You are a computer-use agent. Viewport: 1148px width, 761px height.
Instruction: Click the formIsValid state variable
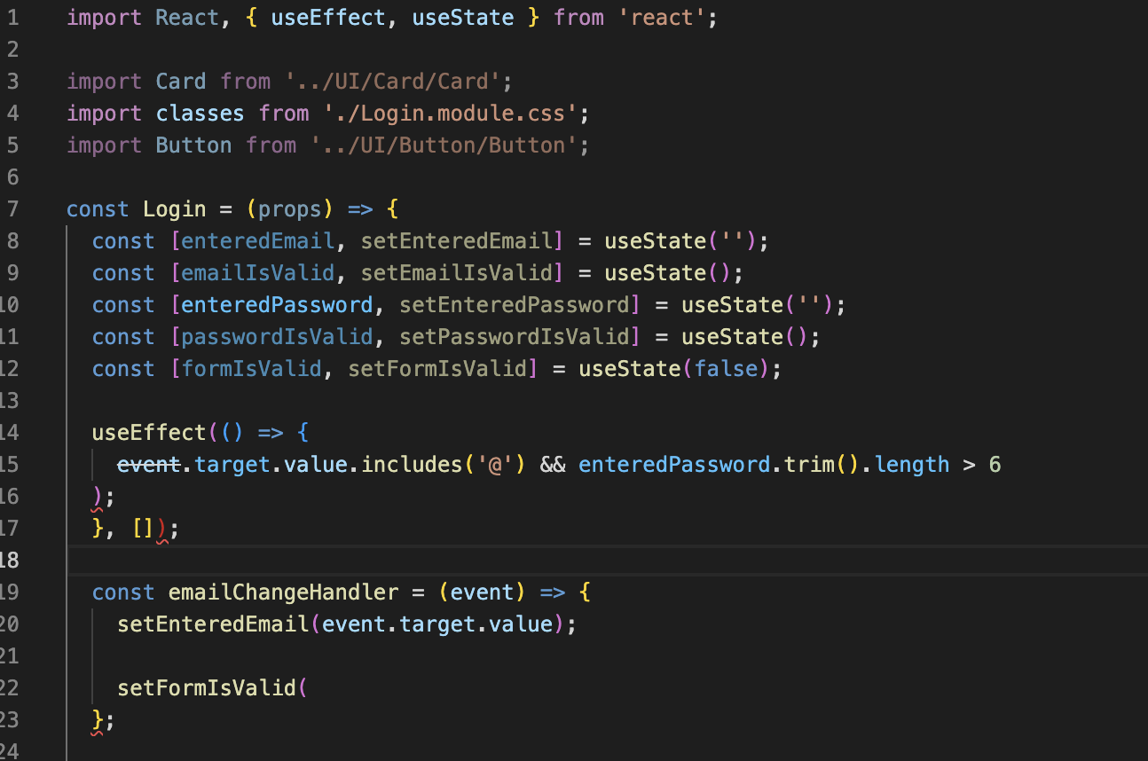251,369
